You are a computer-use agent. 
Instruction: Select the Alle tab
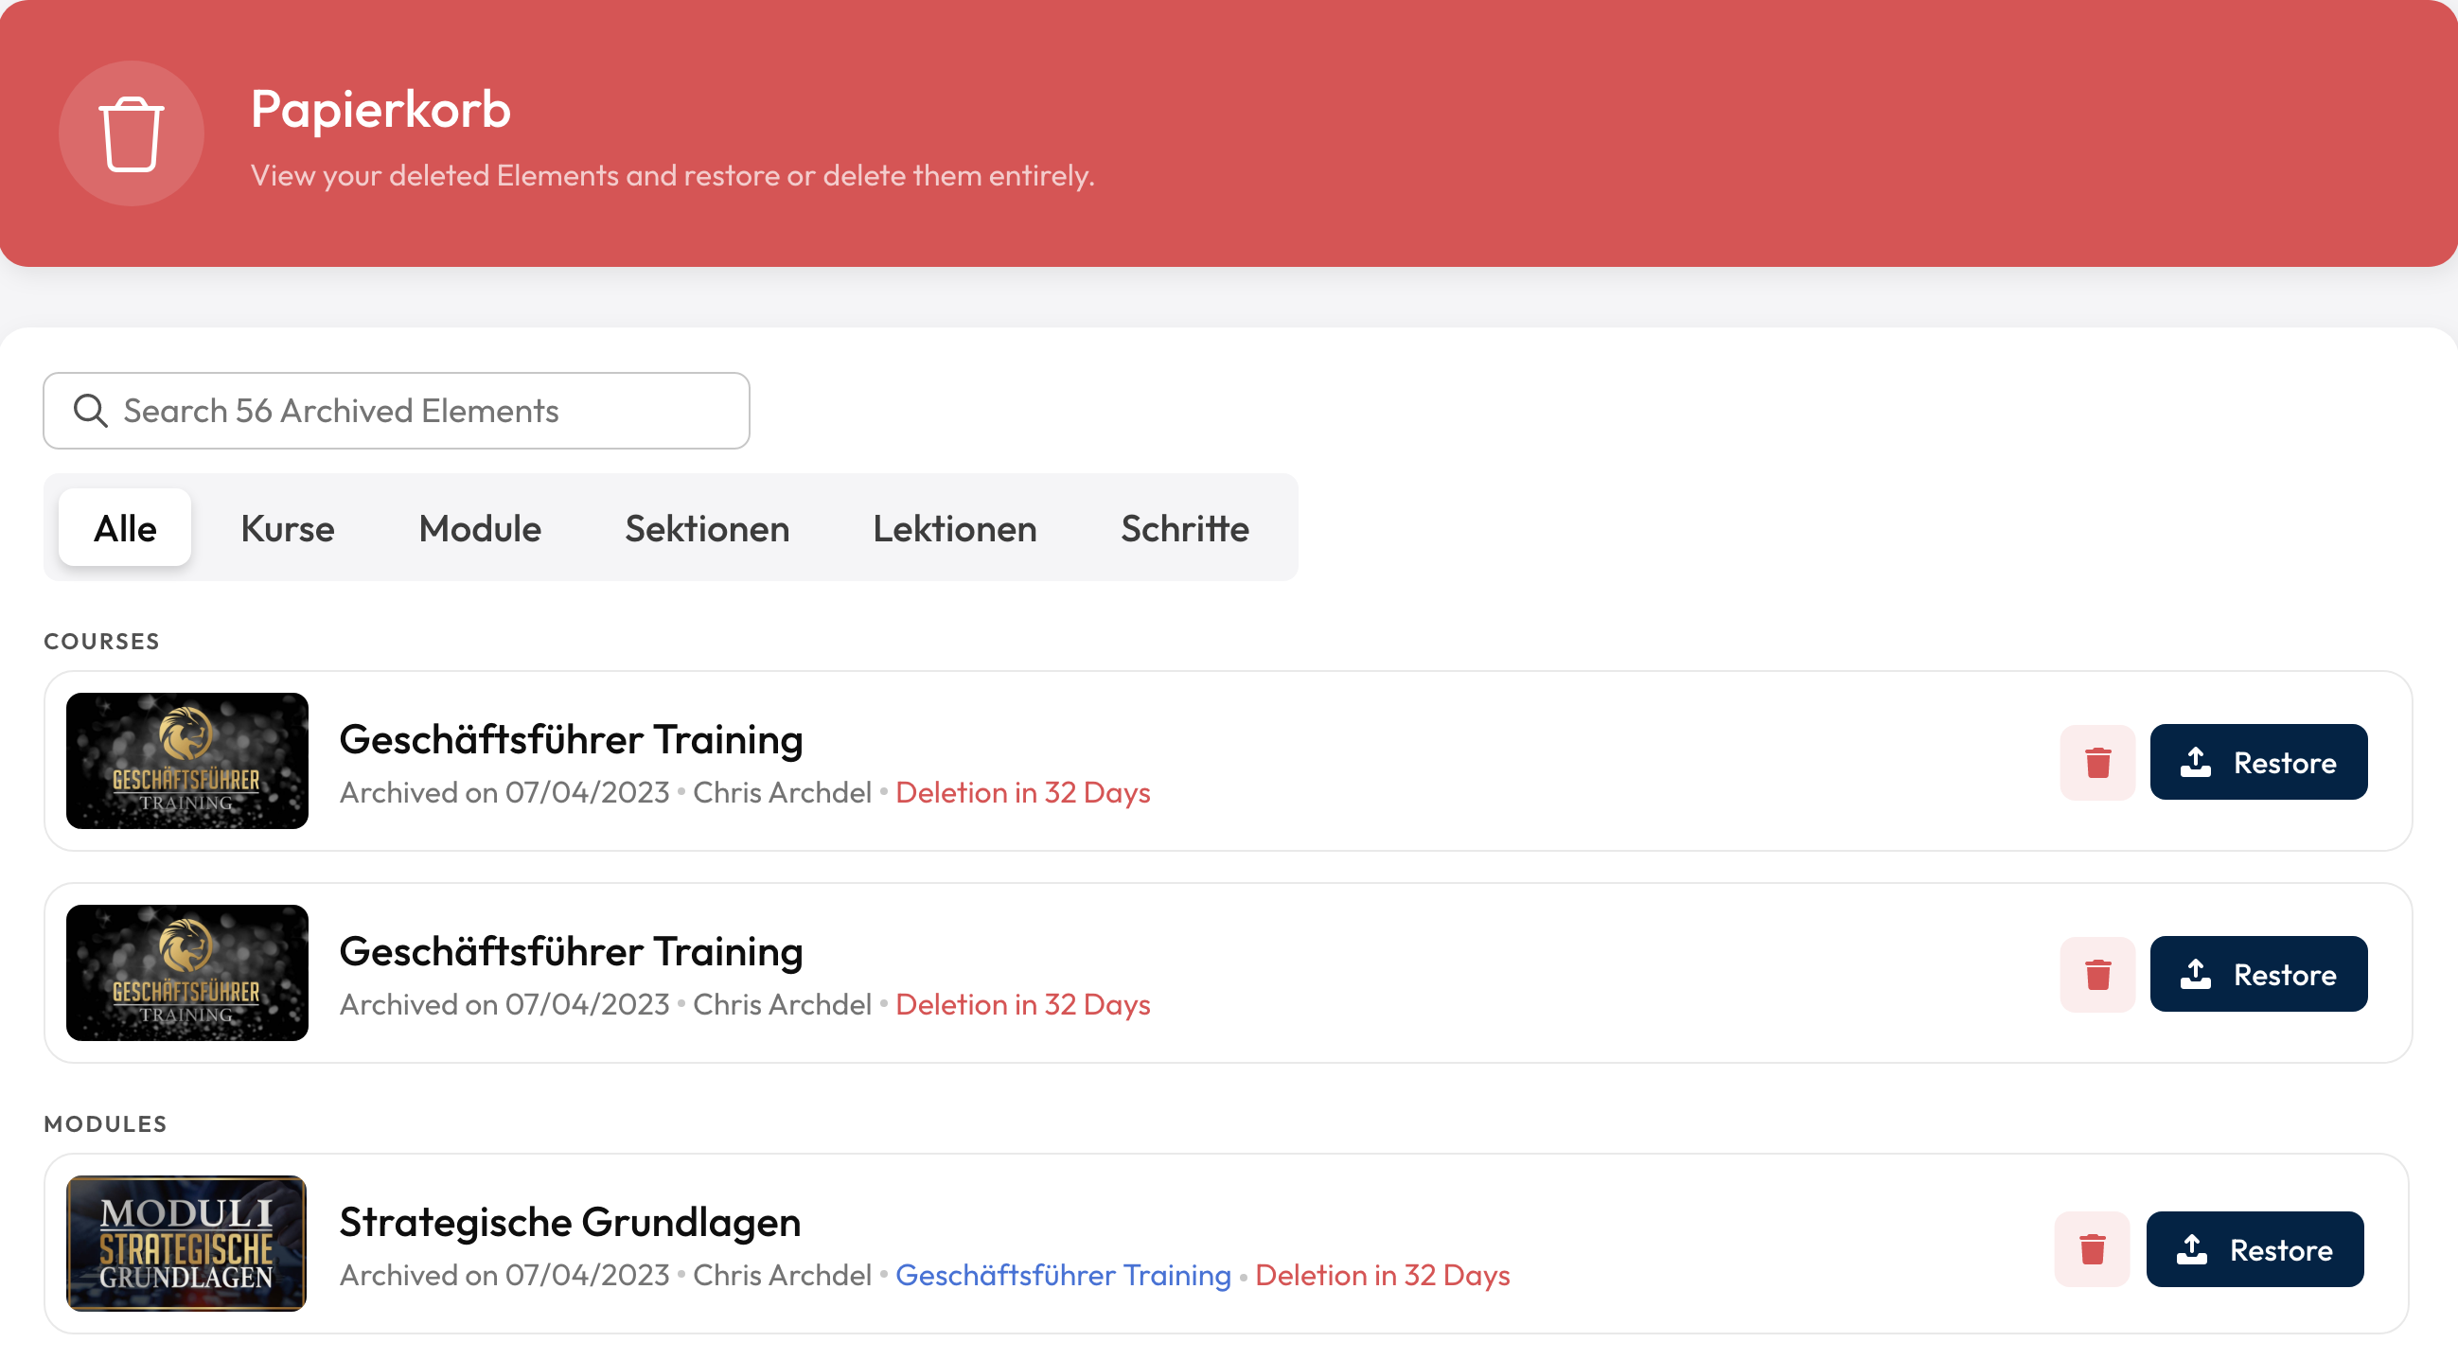tap(125, 528)
